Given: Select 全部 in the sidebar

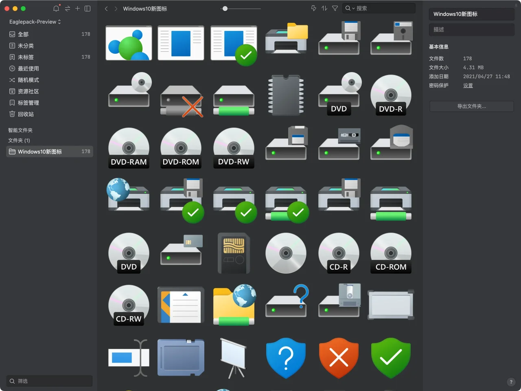Looking at the screenshot, I should click(x=49, y=34).
